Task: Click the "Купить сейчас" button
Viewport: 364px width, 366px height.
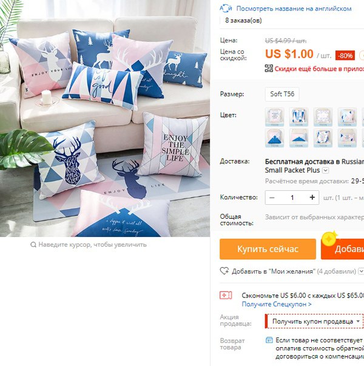Action: (268, 249)
